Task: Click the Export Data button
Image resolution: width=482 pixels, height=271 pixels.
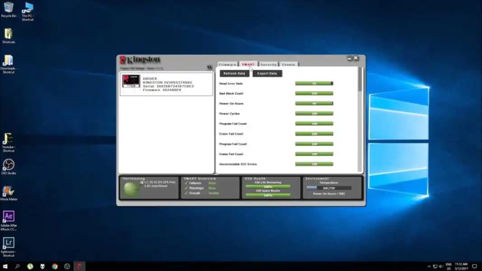Action: [x=267, y=73]
